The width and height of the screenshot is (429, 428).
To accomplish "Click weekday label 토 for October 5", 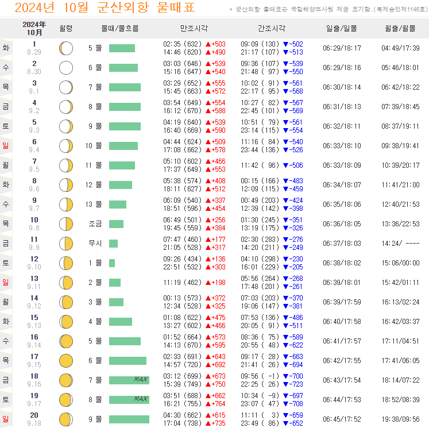I will [6, 126].
